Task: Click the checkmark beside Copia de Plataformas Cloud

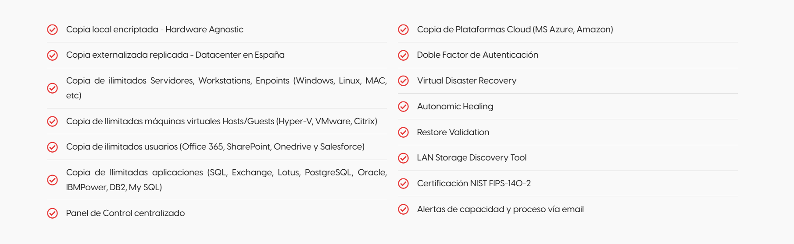Action: coord(403,29)
